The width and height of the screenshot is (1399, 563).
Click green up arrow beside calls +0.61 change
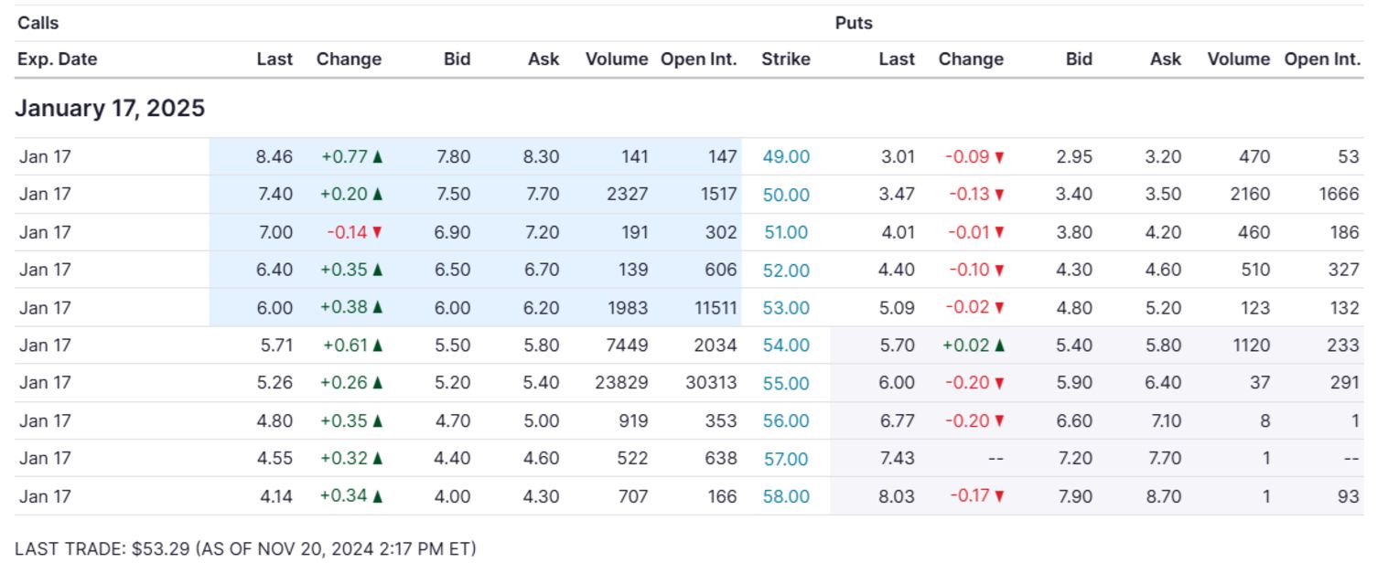pyautogui.click(x=378, y=345)
